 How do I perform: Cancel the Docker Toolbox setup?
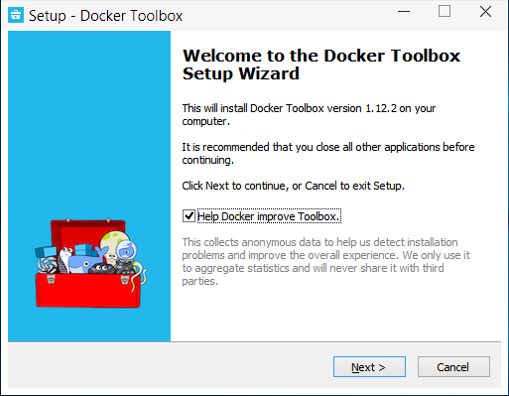pos(453,367)
